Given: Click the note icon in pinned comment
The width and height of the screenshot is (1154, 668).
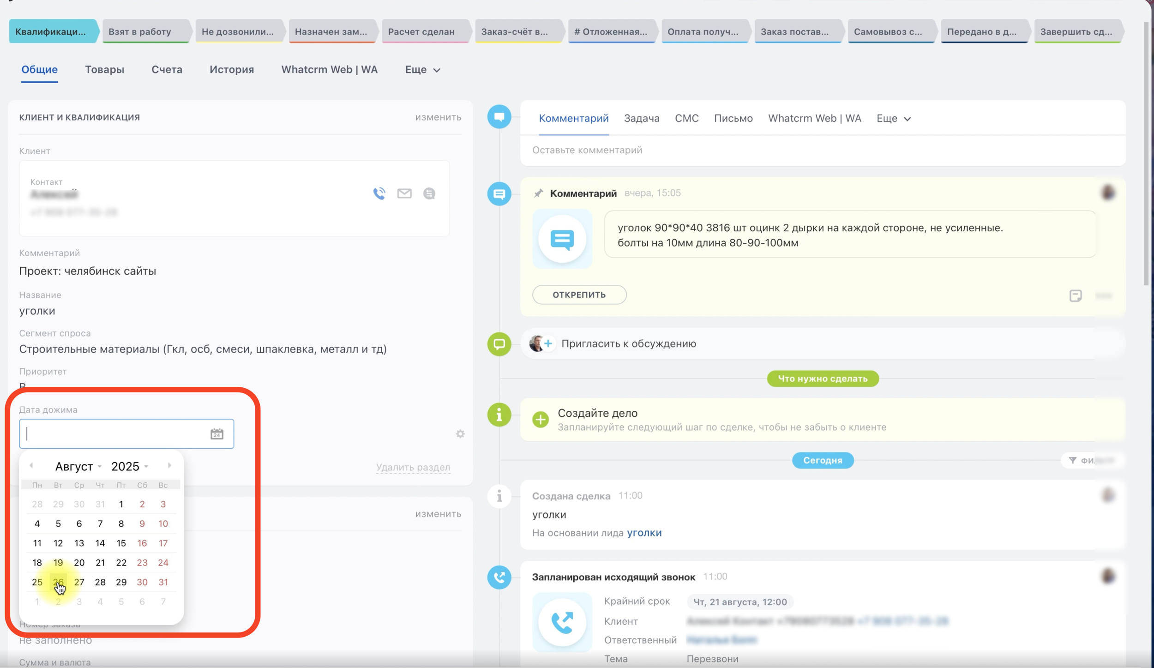Looking at the screenshot, I should [x=1075, y=295].
